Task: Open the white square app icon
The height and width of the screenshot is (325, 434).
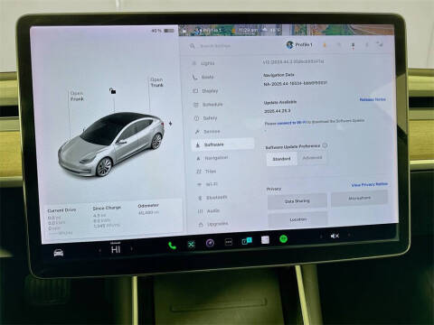Action: (x=265, y=240)
